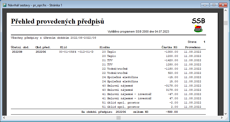Click the 'Účetní obd.' column header
Screen dimensions: 230x122
pyautogui.click(x=20, y=47)
